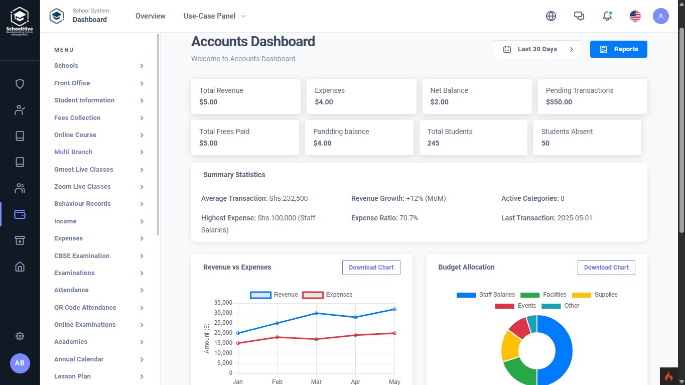Viewport: 685px width, 385px height.
Task: Click the globe icon in top bar
Action: tap(551, 16)
